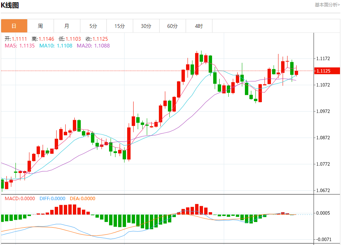The height and width of the screenshot is (245, 343).
Task: Click the 0.0005 MACD axis label
Action: coord(323,213)
